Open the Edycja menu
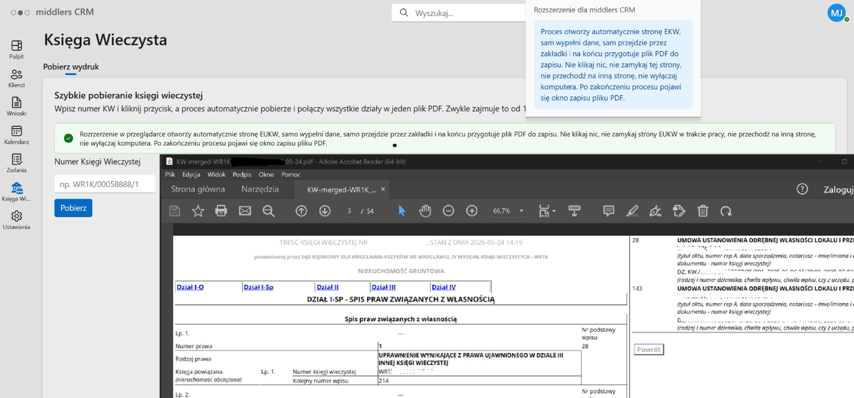The width and height of the screenshot is (854, 398). 191,175
